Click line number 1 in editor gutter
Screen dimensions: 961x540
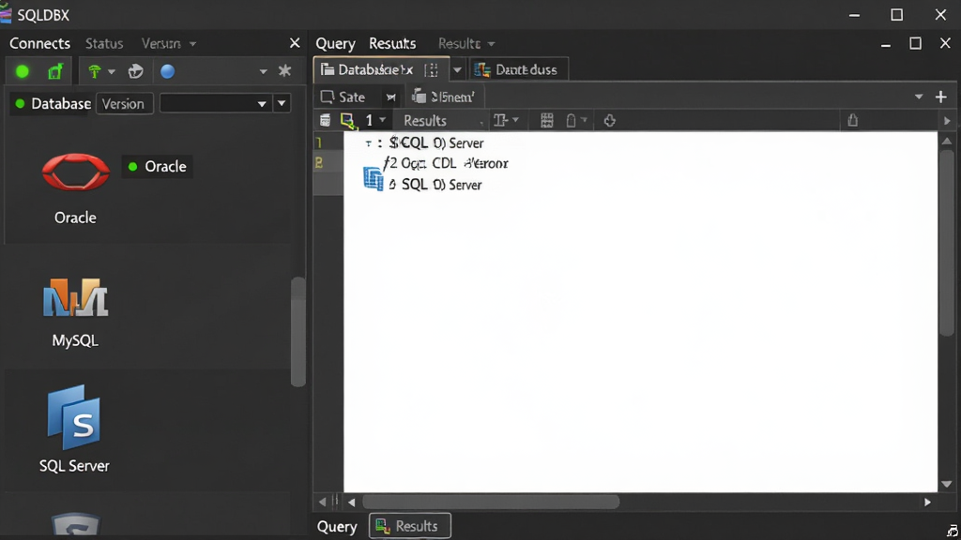tap(319, 142)
